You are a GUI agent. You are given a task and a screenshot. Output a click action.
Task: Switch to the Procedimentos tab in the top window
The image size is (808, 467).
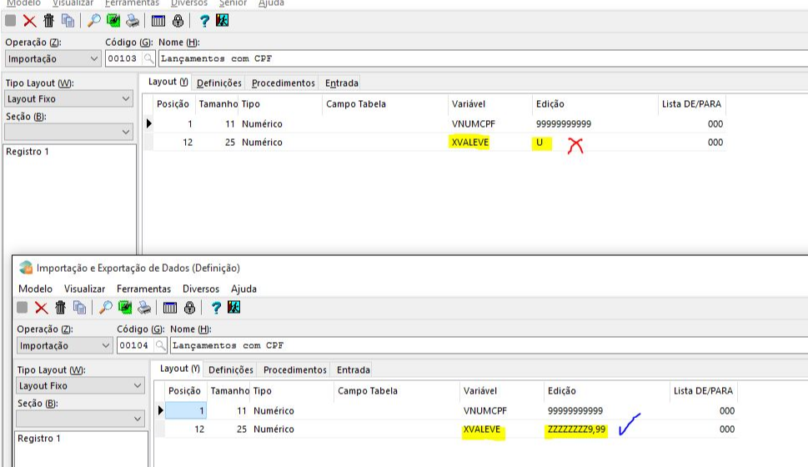tap(283, 83)
